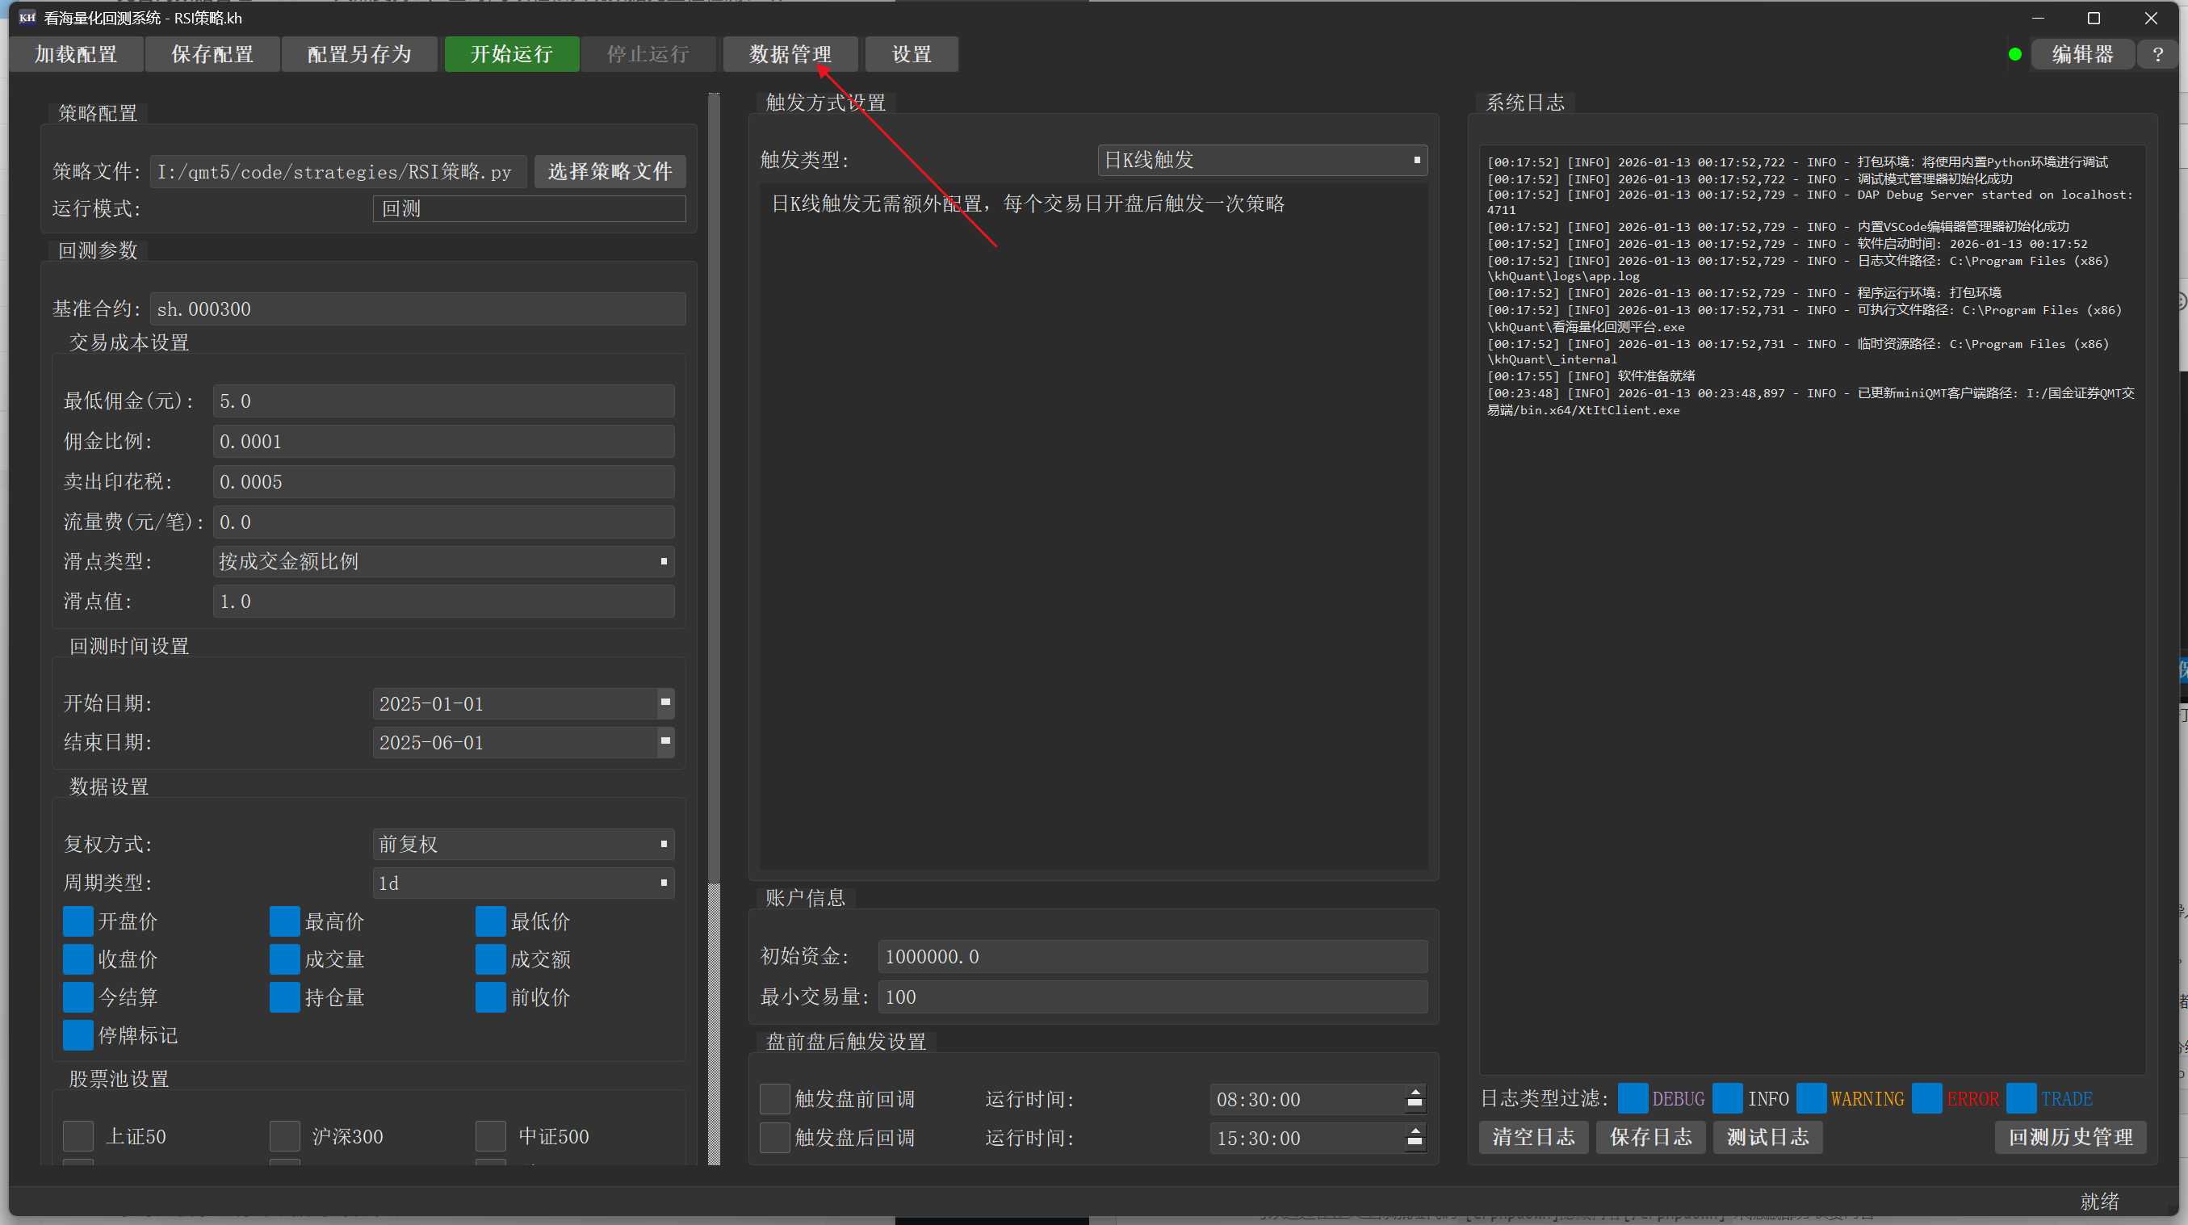Click post-market run time spinner arrows
This screenshot has width=2188, height=1225.
[1415, 1138]
